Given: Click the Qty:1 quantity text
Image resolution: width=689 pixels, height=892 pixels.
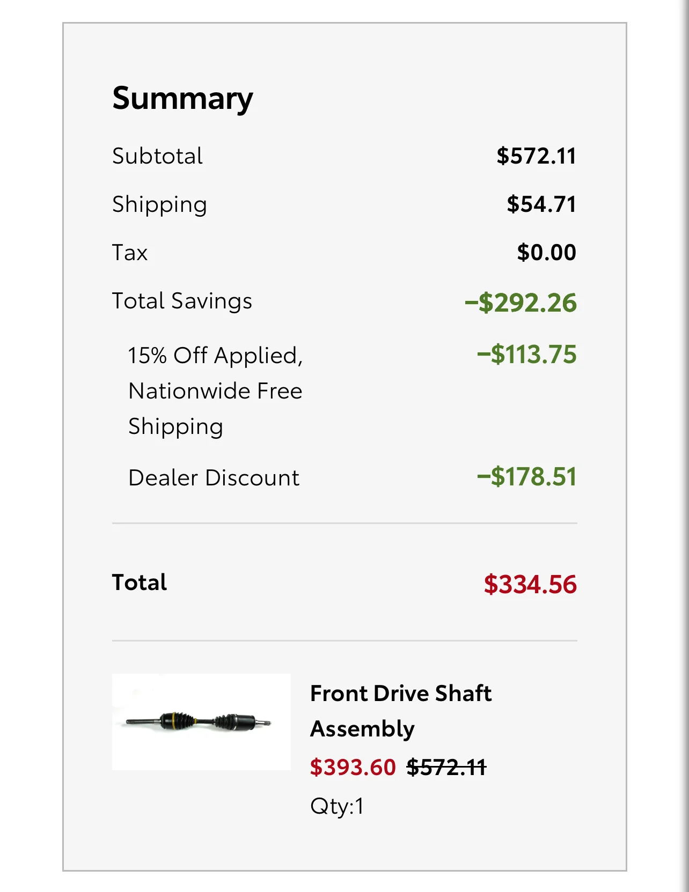Looking at the screenshot, I should click(x=337, y=806).
